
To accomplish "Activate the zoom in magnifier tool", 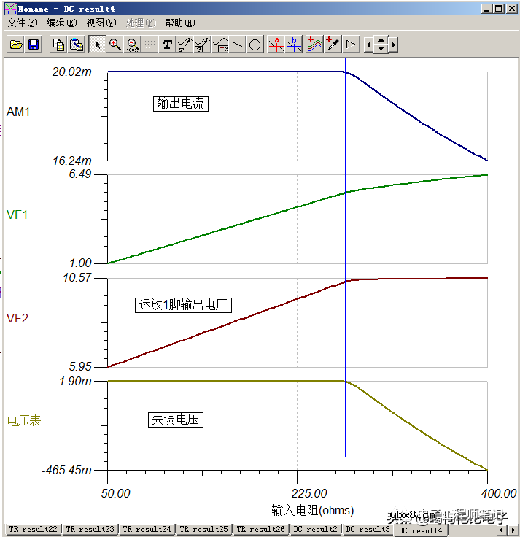I will pyautogui.click(x=115, y=45).
